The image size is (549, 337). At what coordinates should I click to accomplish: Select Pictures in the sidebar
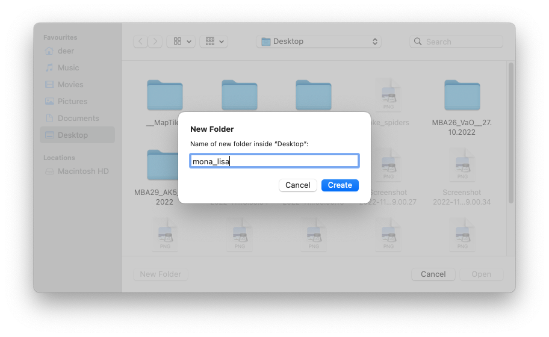coord(72,102)
